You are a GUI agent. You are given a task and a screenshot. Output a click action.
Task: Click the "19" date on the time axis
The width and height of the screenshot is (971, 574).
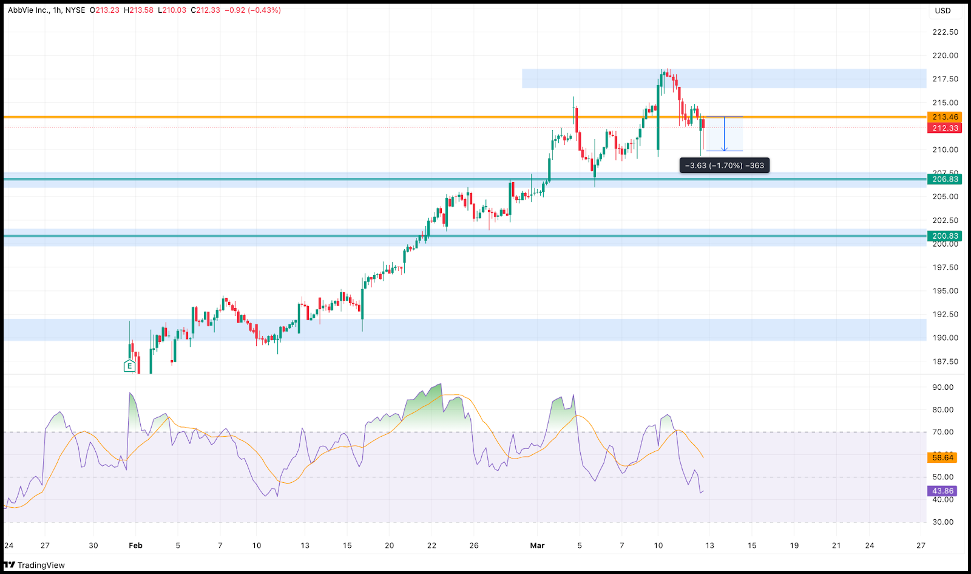794,545
